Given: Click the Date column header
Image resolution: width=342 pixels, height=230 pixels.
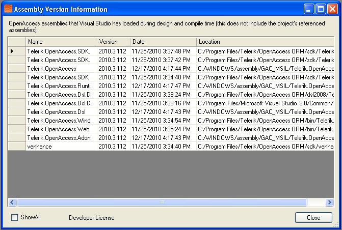Looking at the screenshot, I should 163,42.
